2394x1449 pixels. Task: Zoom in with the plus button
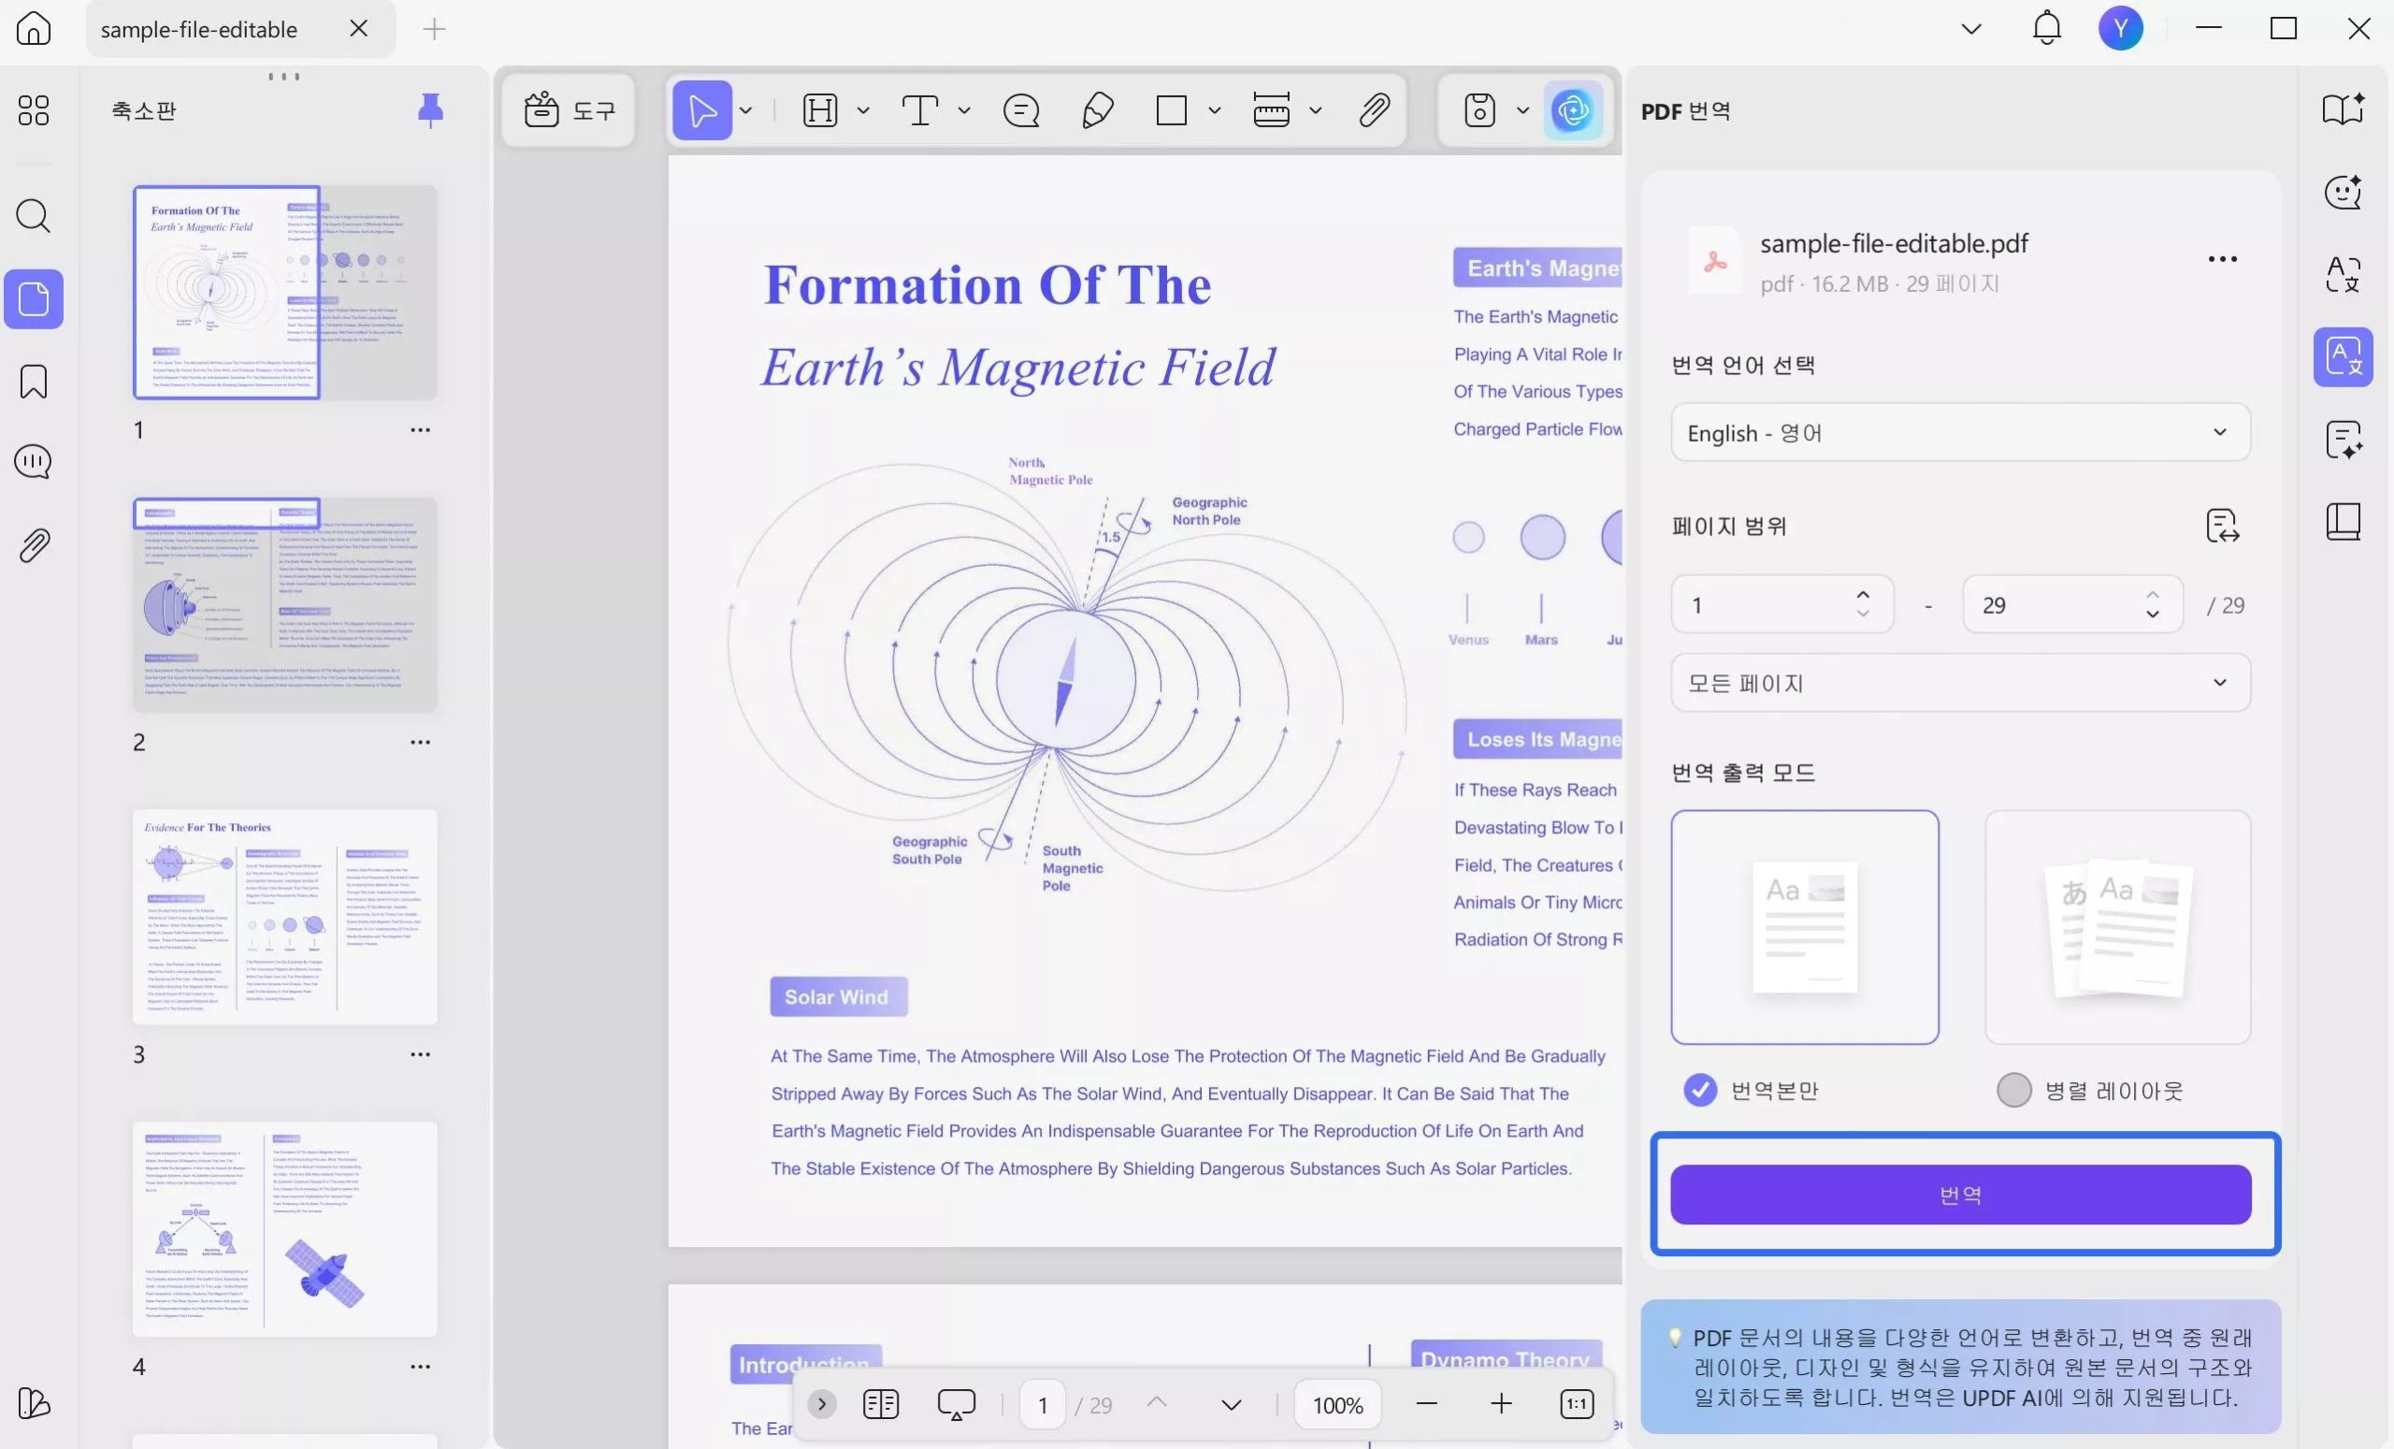[1501, 1403]
